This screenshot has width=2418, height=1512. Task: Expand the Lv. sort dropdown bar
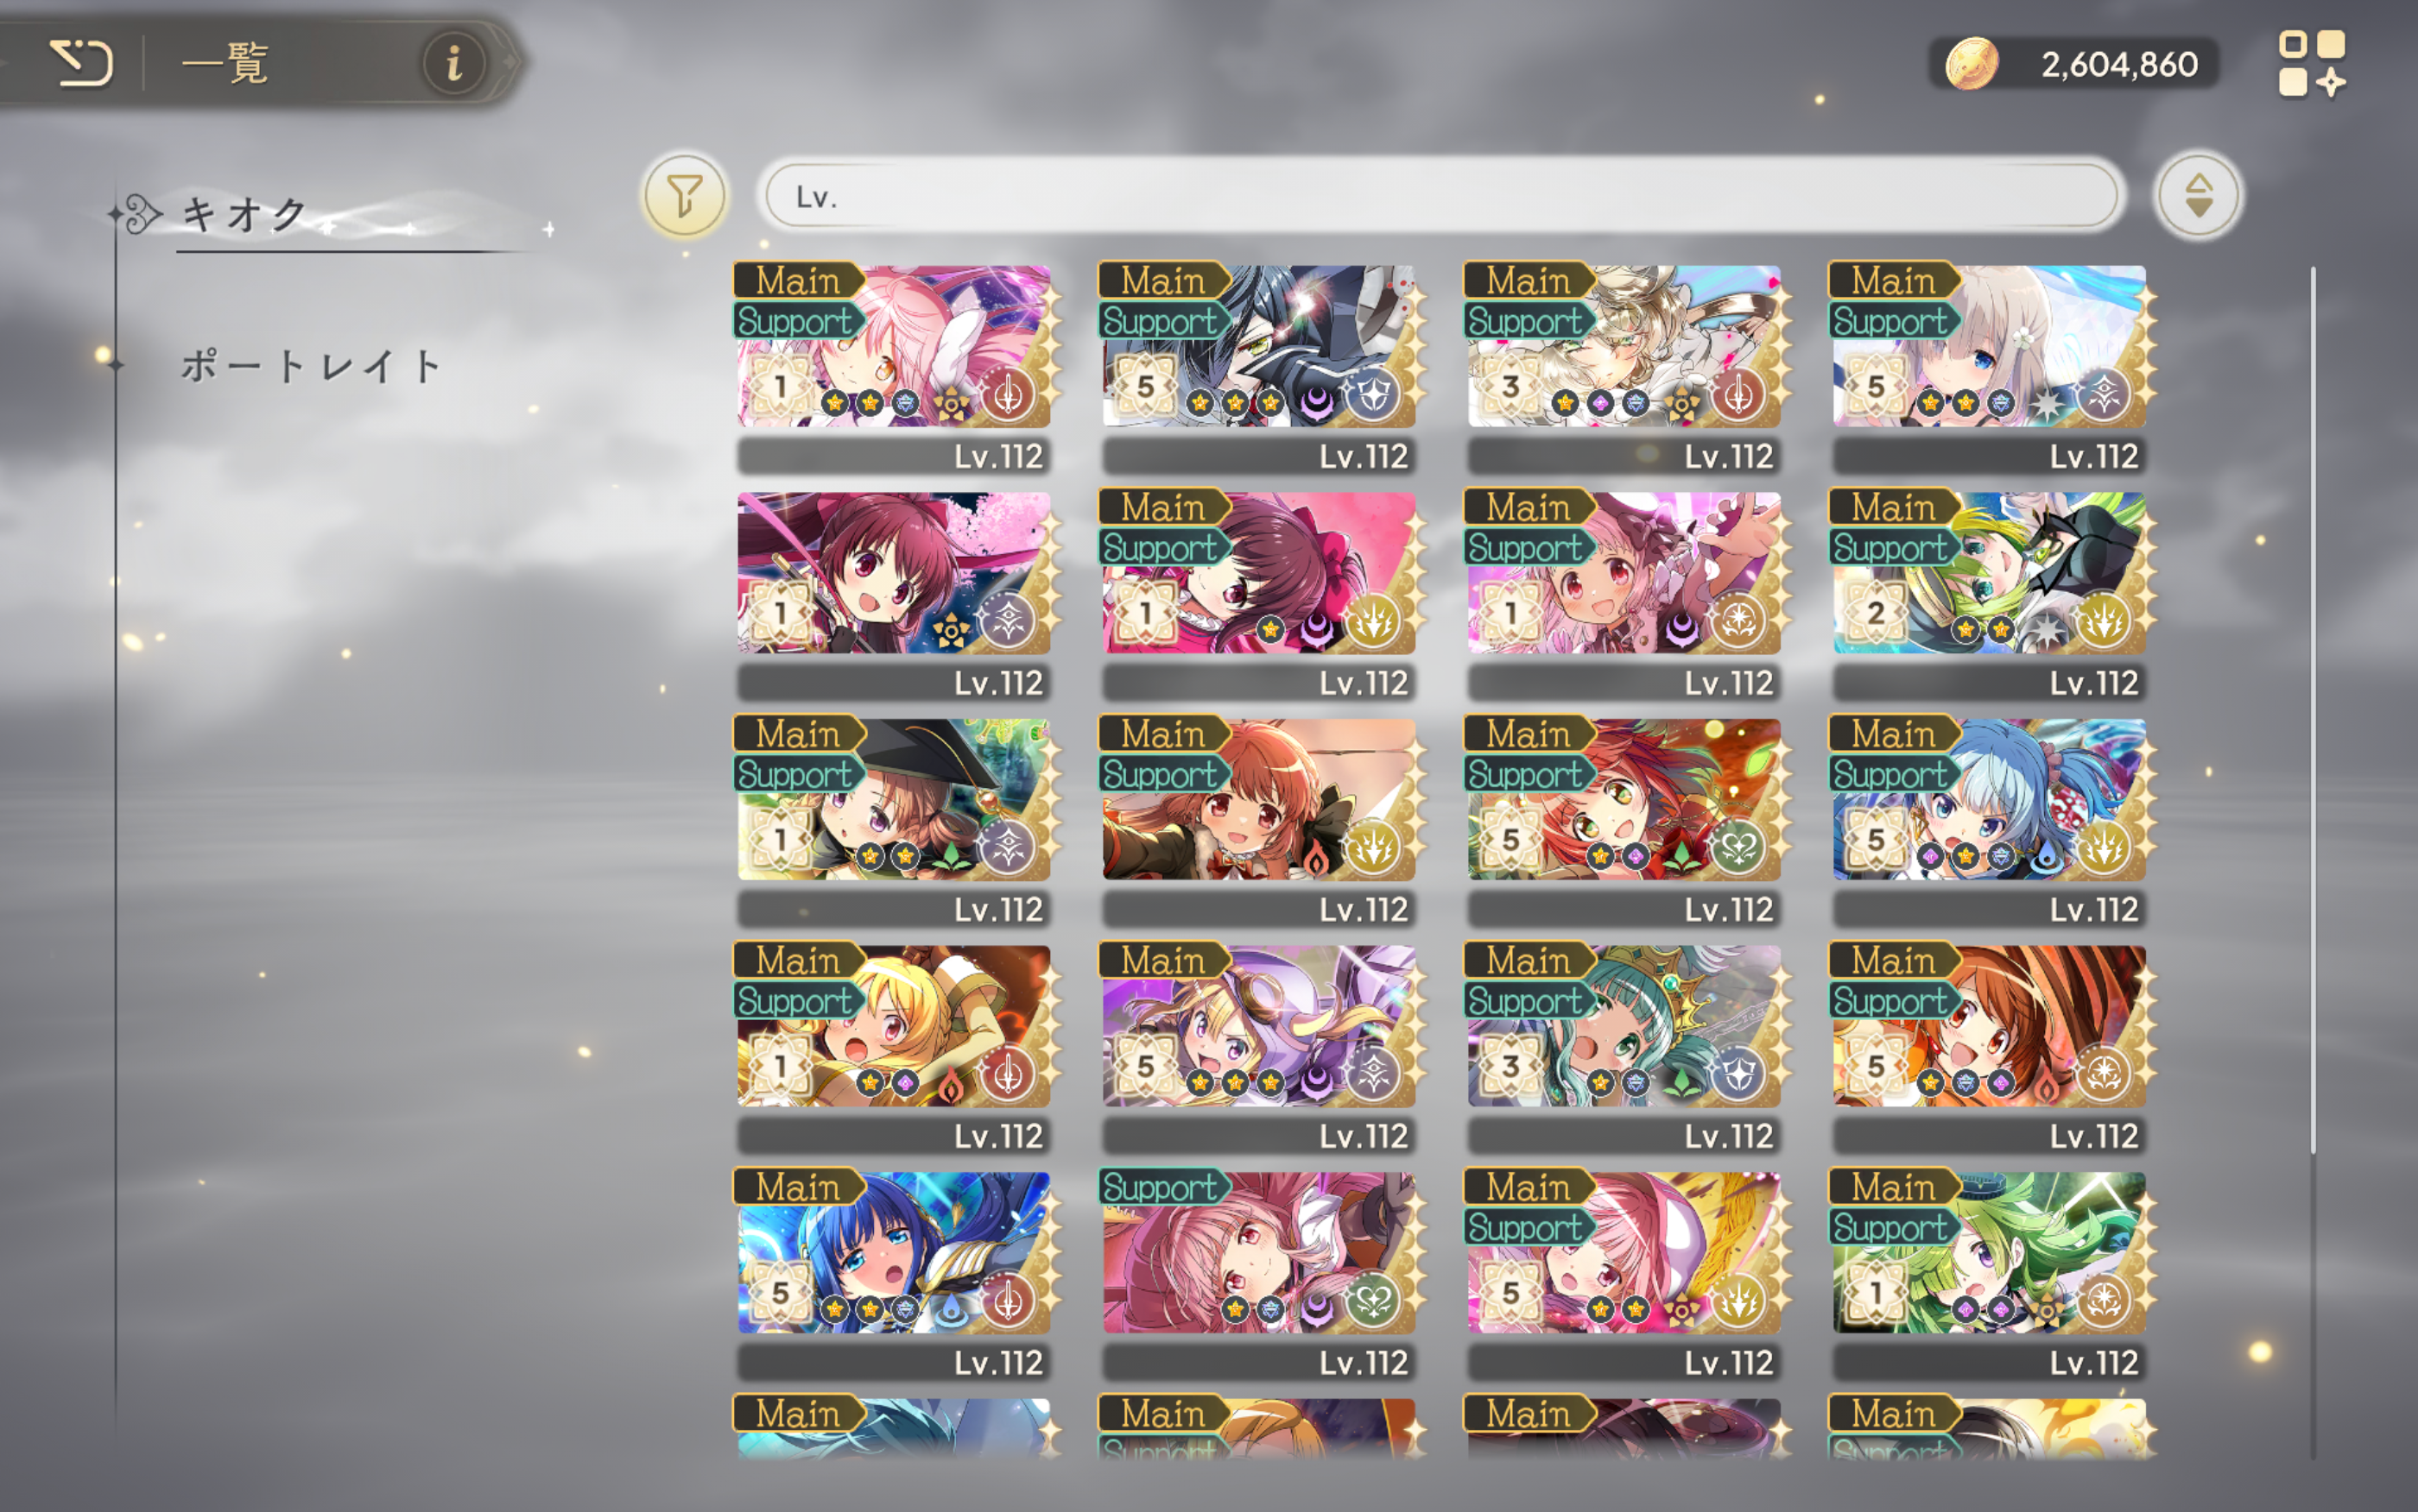click(x=1440, y=196)
